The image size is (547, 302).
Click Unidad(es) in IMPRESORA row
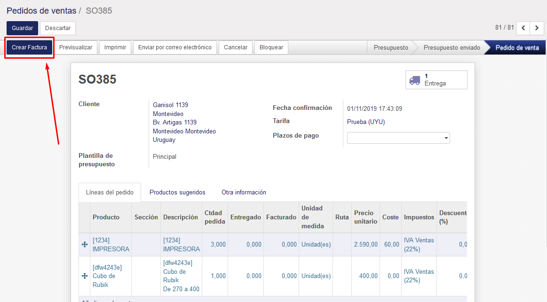pos(316,245)
